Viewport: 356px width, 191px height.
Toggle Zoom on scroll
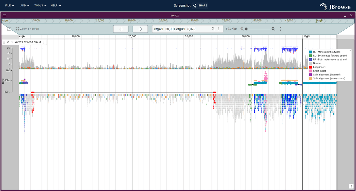coord(27,29)
